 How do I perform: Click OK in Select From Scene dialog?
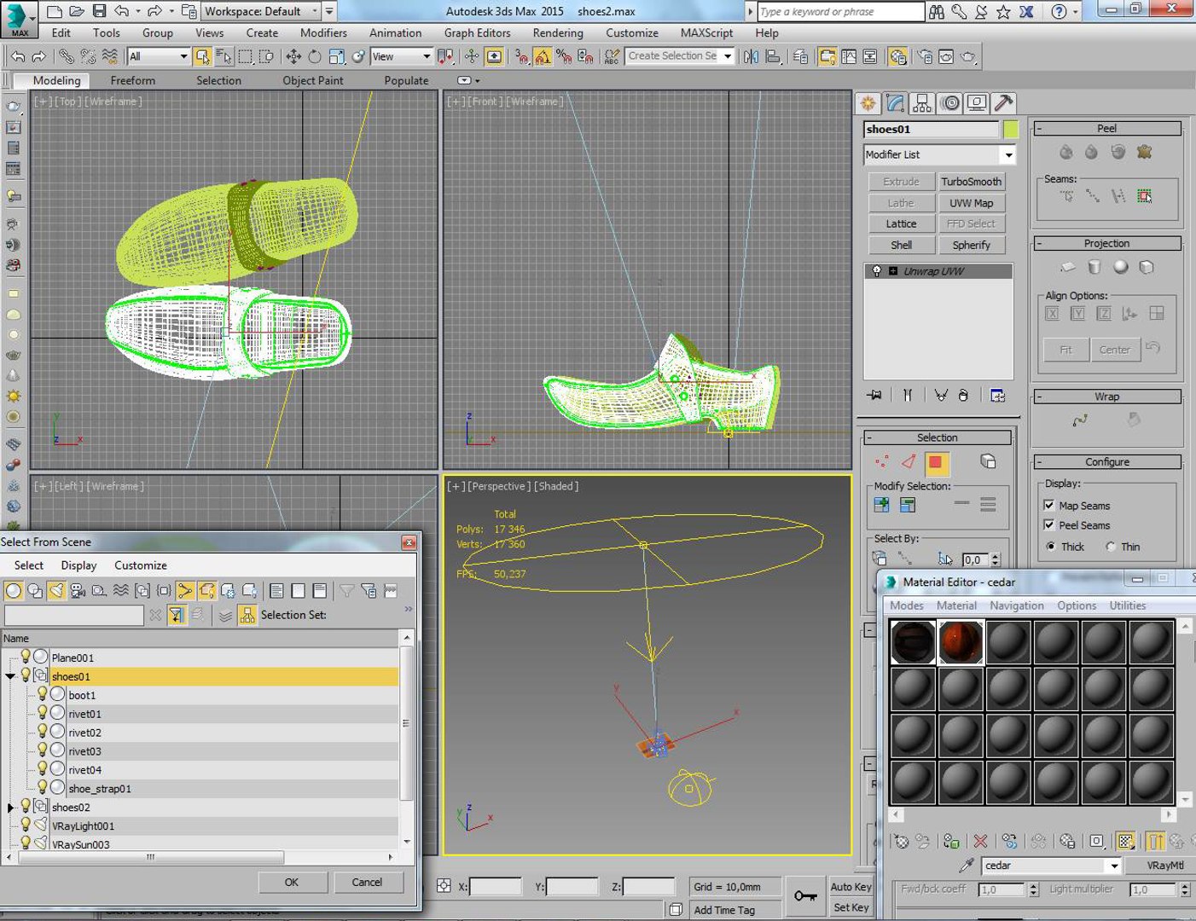[x=292, y=882]
